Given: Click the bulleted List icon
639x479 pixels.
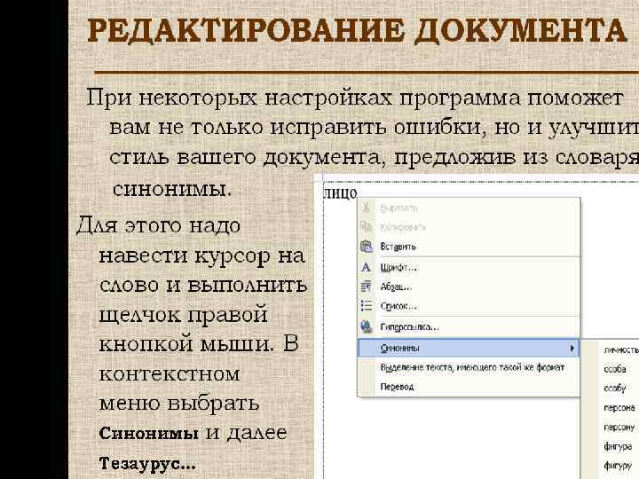Looking at the screenshot, I should tap(367, 305).
